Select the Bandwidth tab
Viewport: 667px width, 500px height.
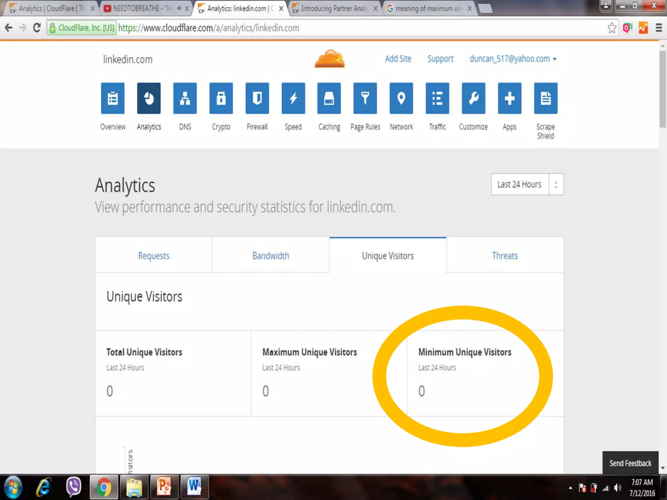(x=271, y=256)
